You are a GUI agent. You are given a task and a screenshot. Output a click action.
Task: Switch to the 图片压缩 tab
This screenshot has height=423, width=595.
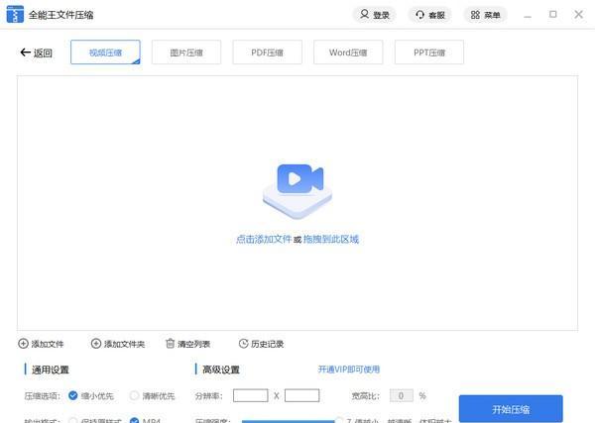click(x=186, y=53)
